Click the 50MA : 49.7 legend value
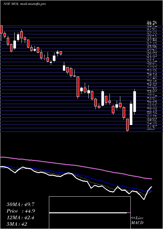This screenshot has height=229, width=163. point(21,204)
